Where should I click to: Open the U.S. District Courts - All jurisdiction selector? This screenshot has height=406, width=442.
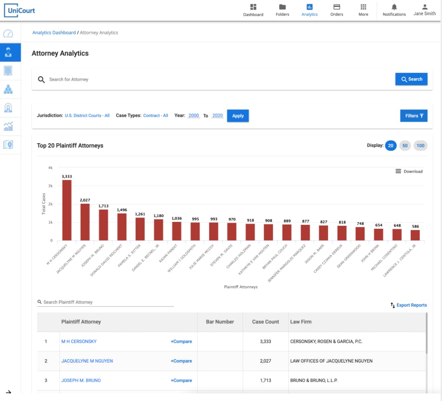[87, 116]
